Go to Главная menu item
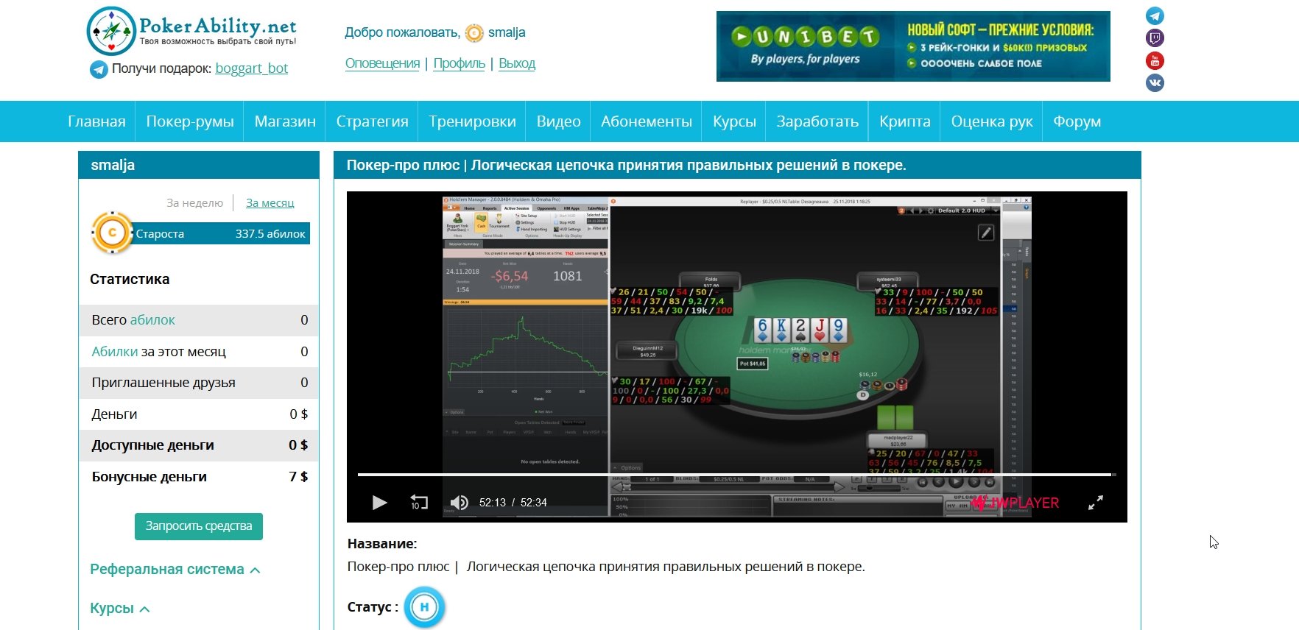Image resolution: width=1299 pixels, height=630 pixels. click(x=96, y=121)
